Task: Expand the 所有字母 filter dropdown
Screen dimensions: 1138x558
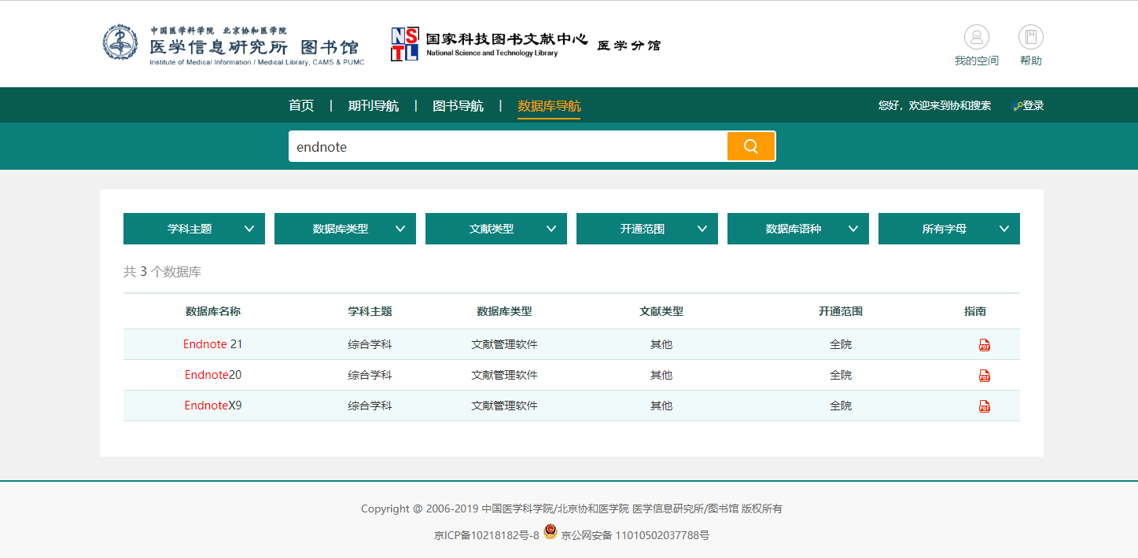Action: (949, 229)
